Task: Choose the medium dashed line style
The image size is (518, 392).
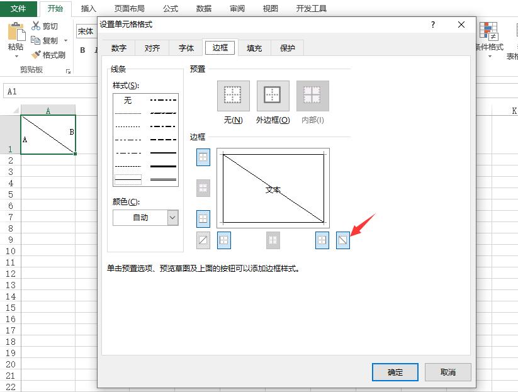Action: [163, 140]
